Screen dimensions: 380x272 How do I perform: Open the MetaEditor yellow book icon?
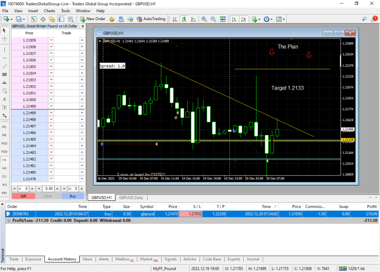[112, 19]
